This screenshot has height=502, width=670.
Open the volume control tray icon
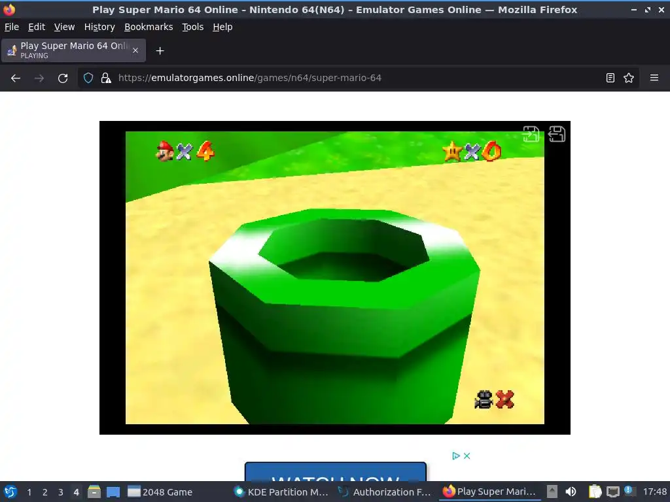pyautogui.click(x=571, y=492)
